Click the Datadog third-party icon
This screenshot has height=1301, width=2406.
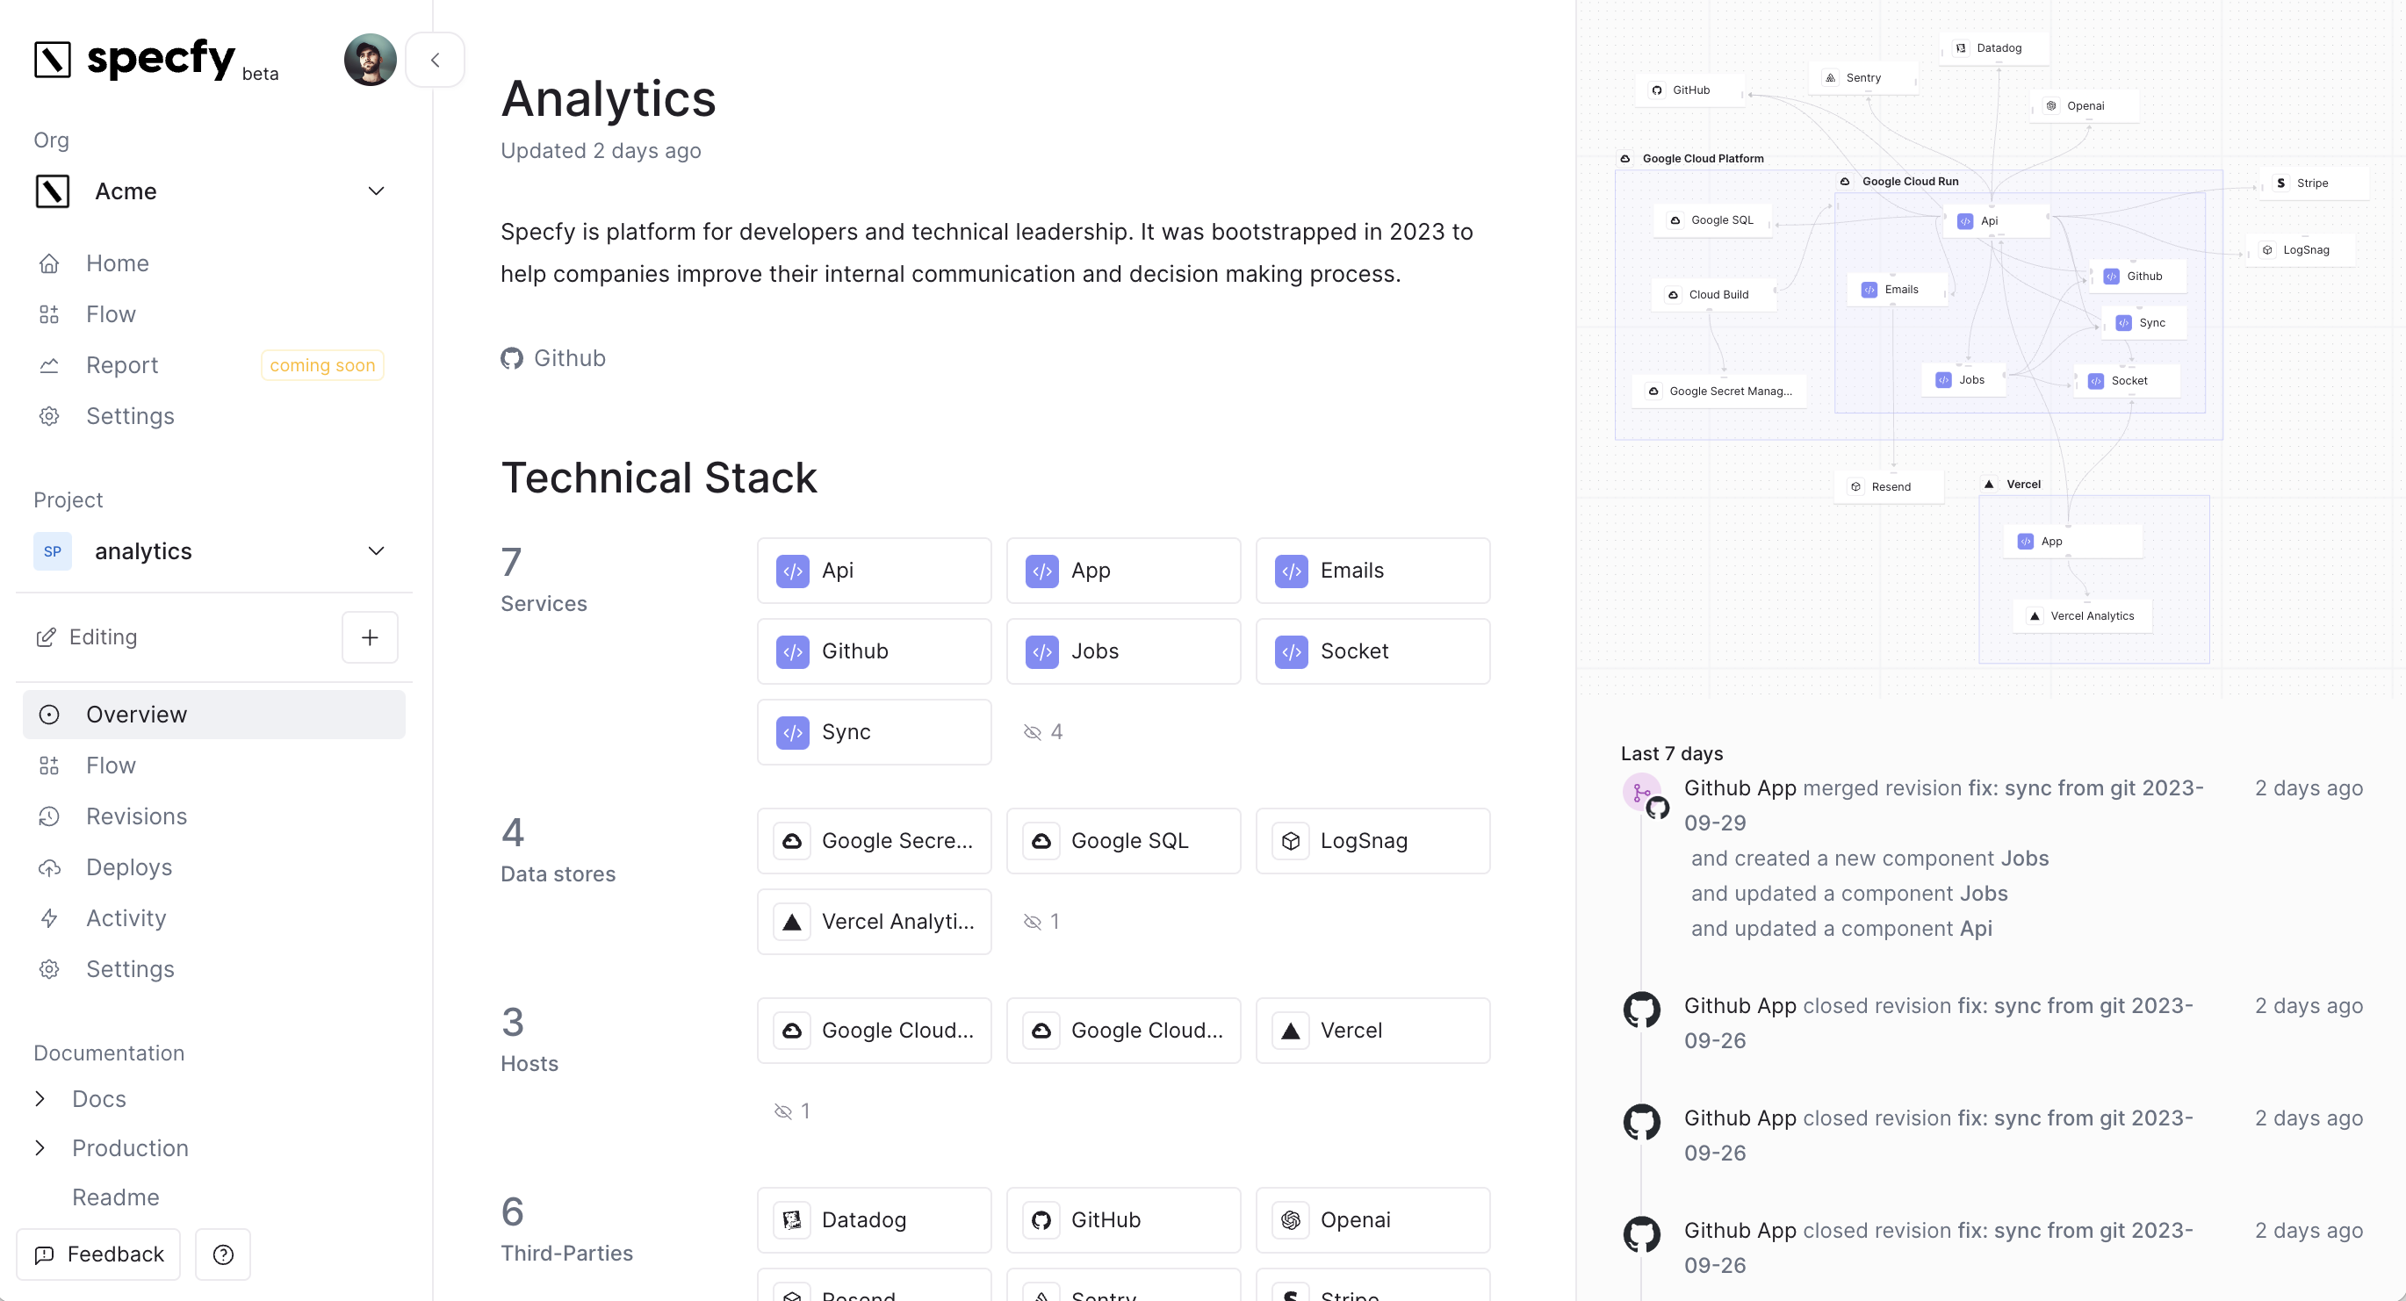coord(792,1221)
